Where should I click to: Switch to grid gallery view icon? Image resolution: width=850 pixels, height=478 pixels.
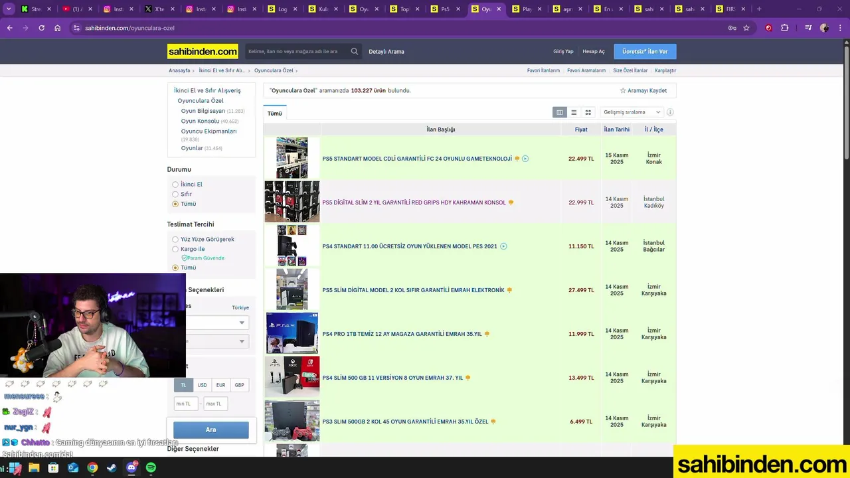point(588,112)
